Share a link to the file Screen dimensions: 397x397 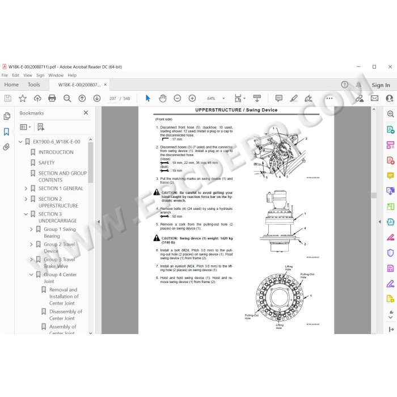pos(360,98)
